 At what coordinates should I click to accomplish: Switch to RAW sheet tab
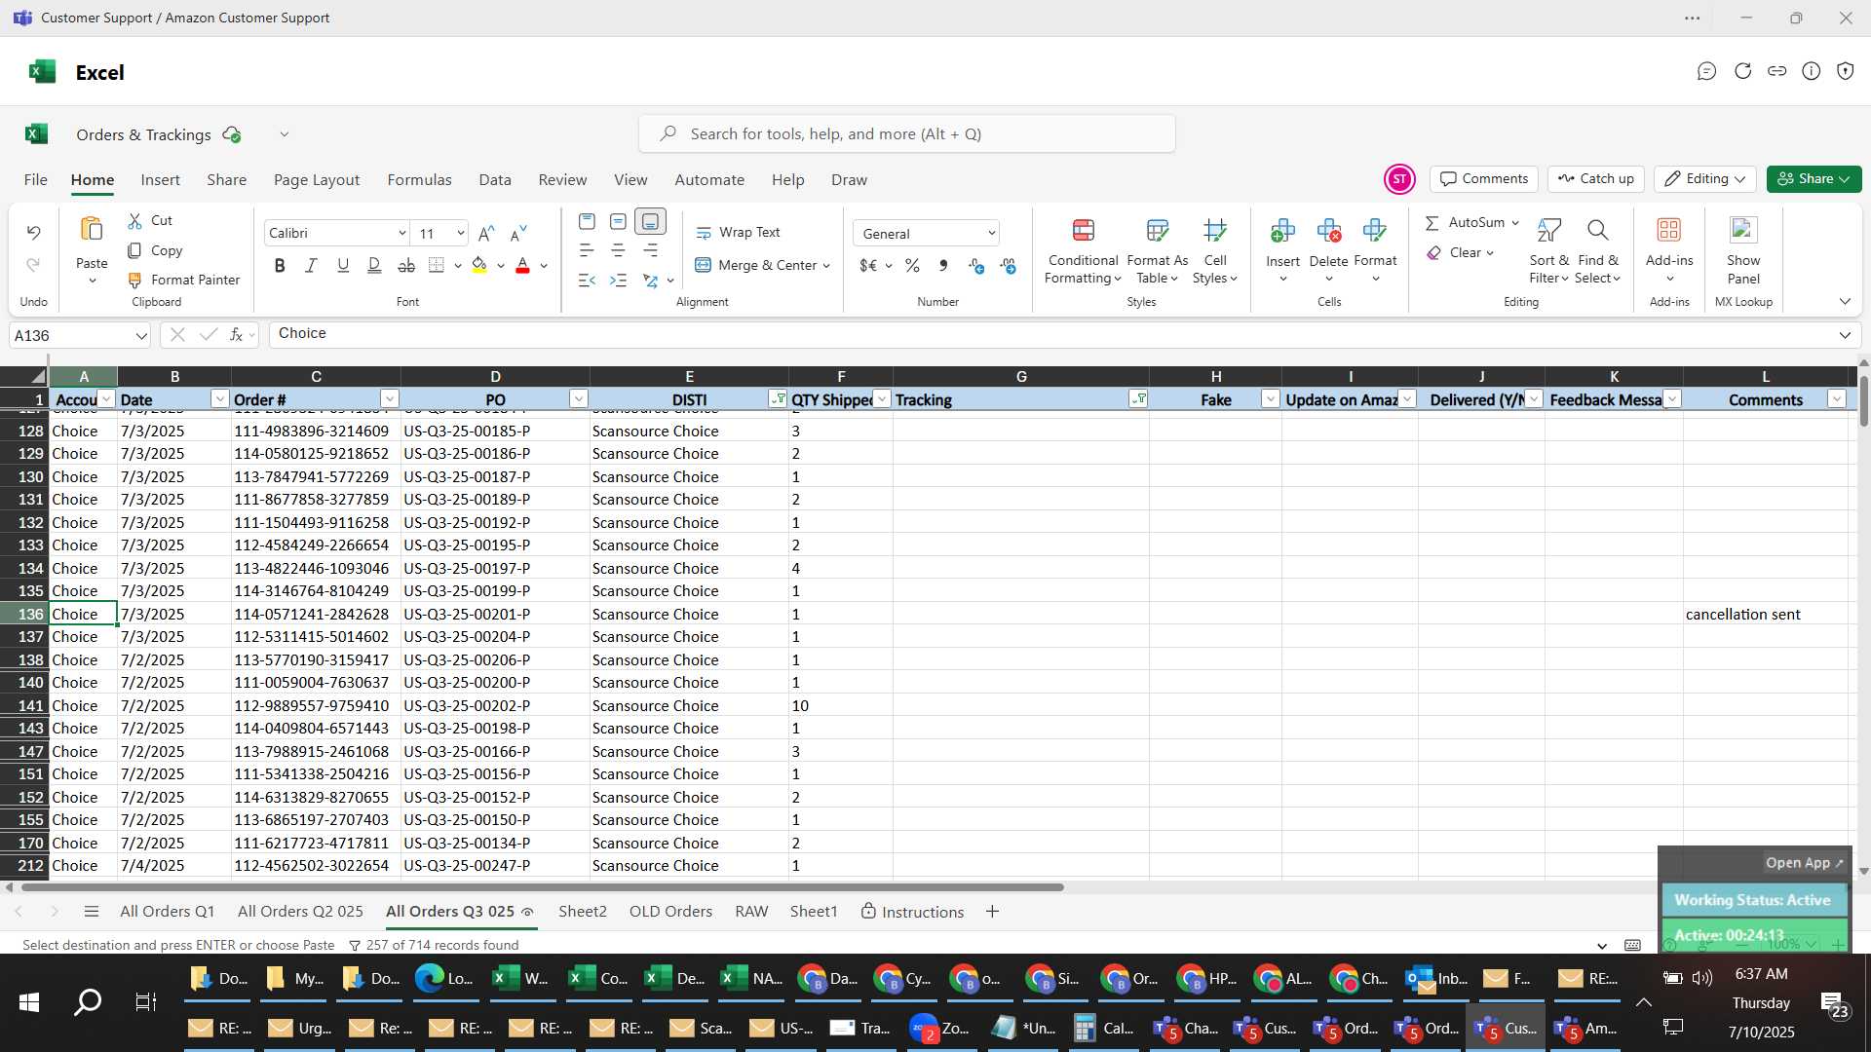751,912
